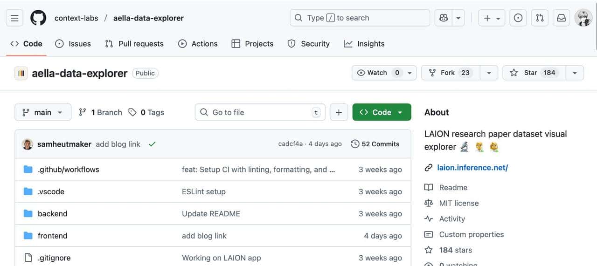Image resolution: width=597 pixels, height=266 pixels.
Task: Click the user profile avatar
Action: pyautogui.click(x=583, y=18)
